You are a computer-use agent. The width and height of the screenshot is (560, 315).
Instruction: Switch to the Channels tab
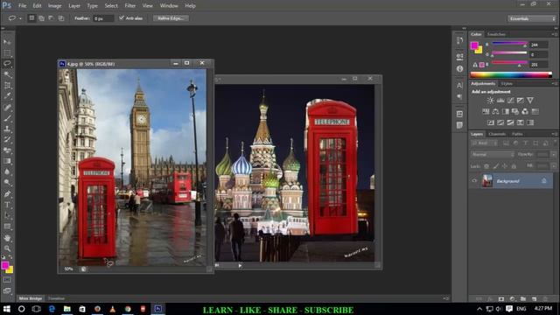pyautogui.click(x=497, y=134)
